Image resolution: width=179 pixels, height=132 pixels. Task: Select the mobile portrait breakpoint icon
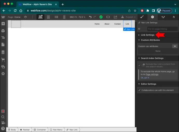[64, 17]
